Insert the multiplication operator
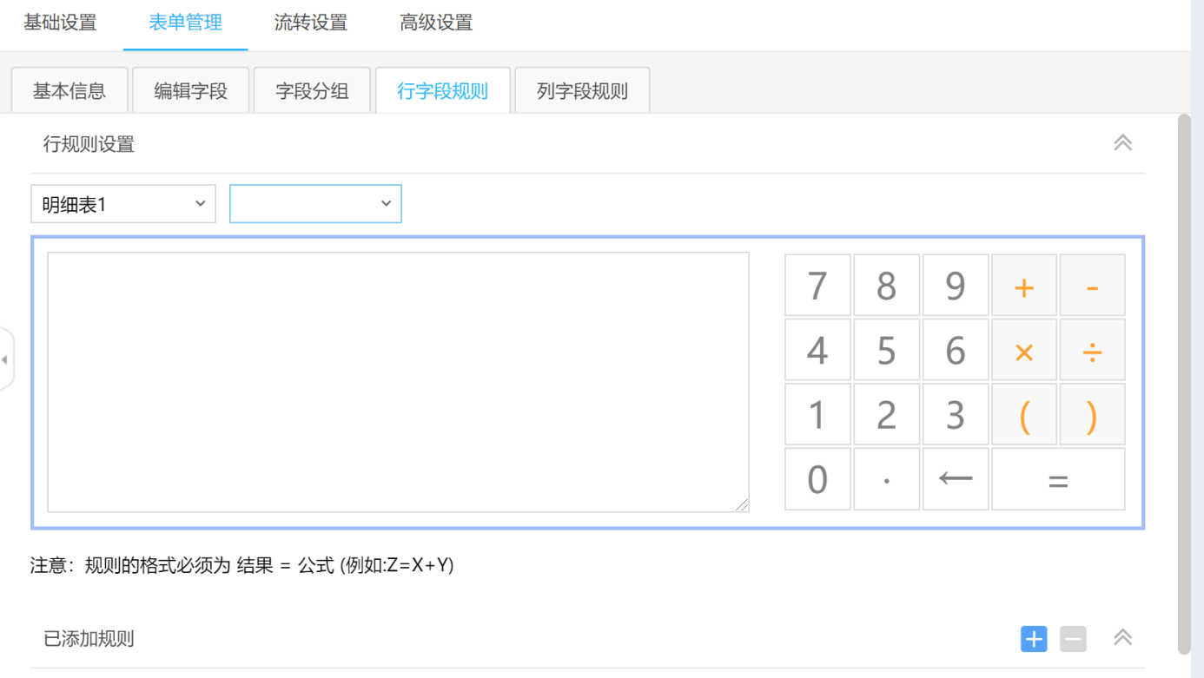 pos(1024,351)
